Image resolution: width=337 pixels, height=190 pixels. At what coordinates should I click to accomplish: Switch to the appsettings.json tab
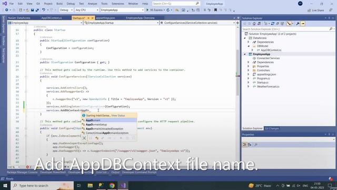[105, 18]
